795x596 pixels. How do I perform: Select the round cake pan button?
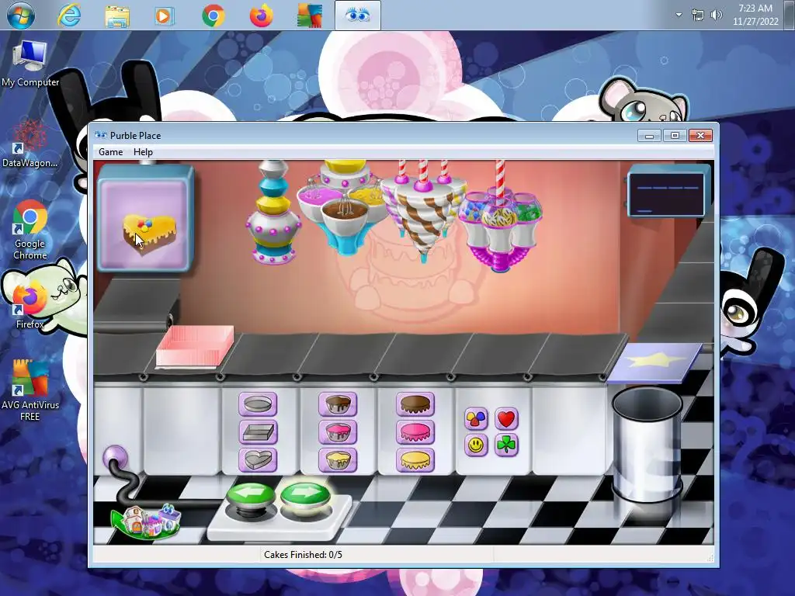tap(258, 404)
